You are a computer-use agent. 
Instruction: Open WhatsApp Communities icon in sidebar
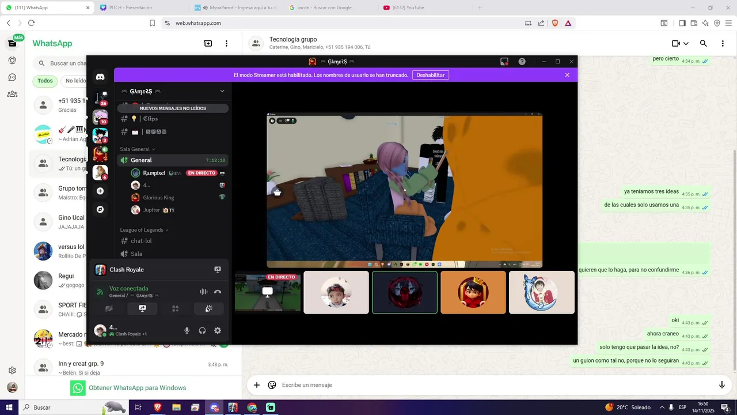[12, 94]
